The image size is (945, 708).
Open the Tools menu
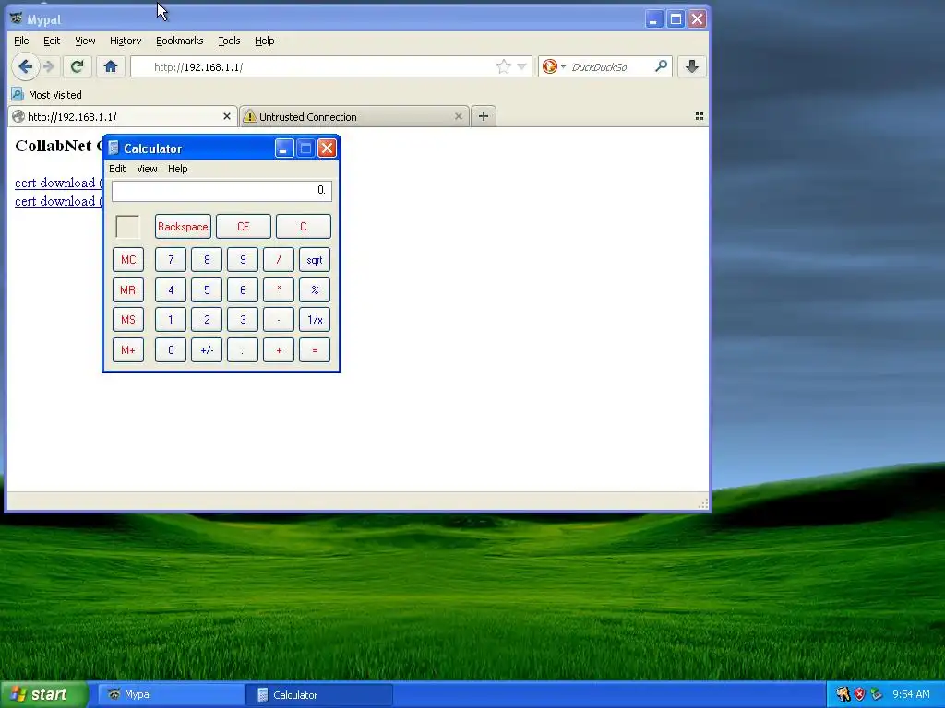[x=229, y=41]
